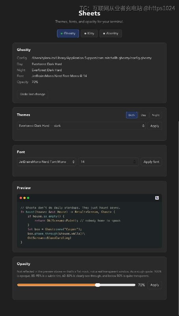Viewport: 179px width, 316px height.
Task: Click the green dot in preview window
Action: 28,198
